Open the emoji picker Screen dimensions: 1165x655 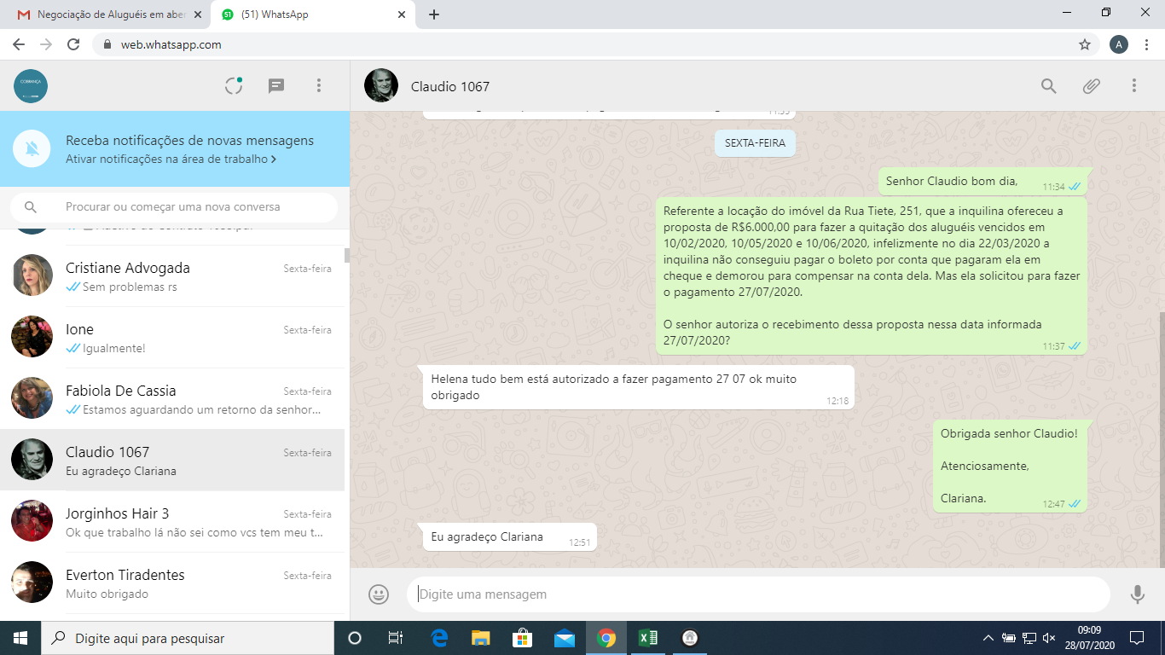[379, 594]
